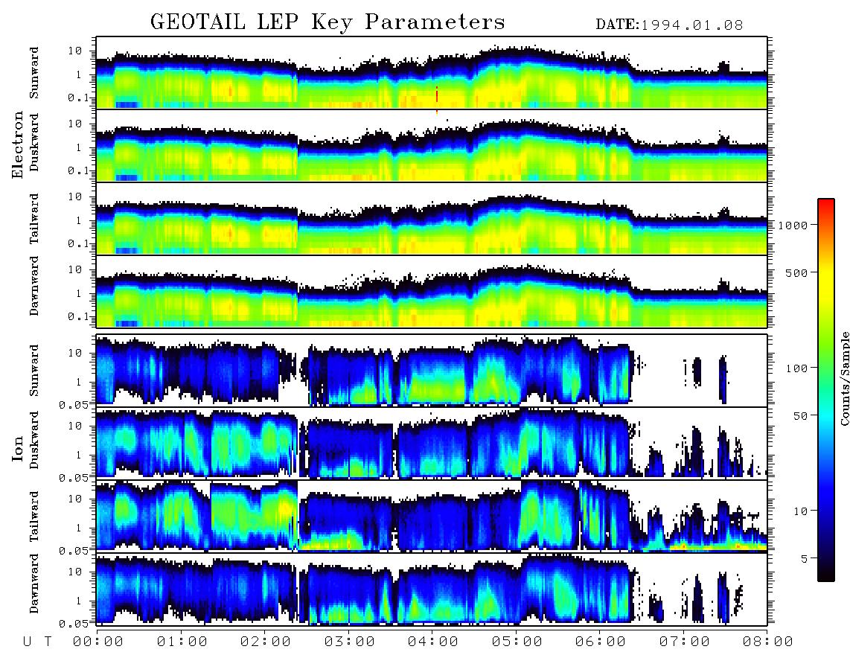The height and width of the screenshot is (655, 850).
Task: Click the "Counts/Sample" colorbar title
Action: click(844, 378)
